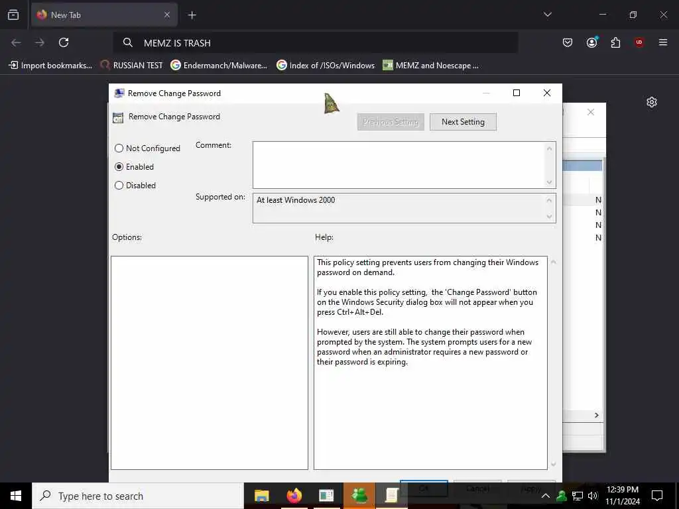Click inside the Comment text box

coord(399,165)
